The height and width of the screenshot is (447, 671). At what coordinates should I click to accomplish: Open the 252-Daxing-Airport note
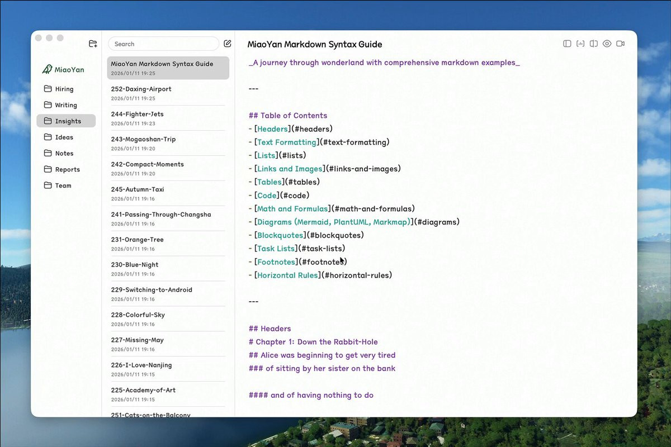[168, 93]
